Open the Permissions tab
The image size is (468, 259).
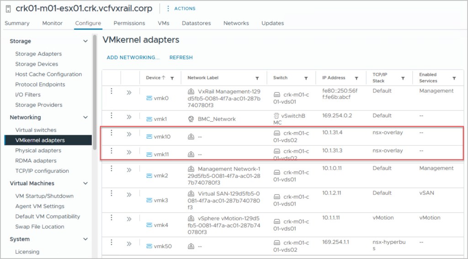(129, 23)
